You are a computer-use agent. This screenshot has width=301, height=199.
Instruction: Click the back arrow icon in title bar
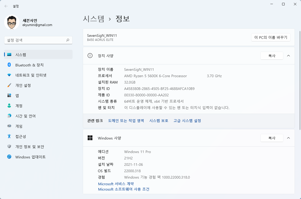coord(6,6)
